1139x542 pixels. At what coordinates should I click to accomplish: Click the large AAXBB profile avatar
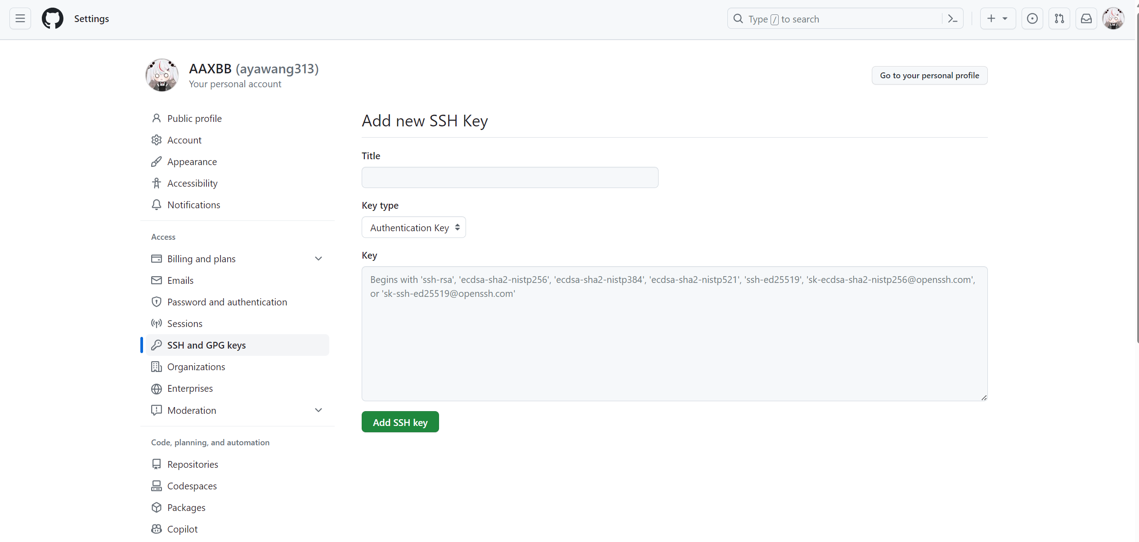coord(162,75)
